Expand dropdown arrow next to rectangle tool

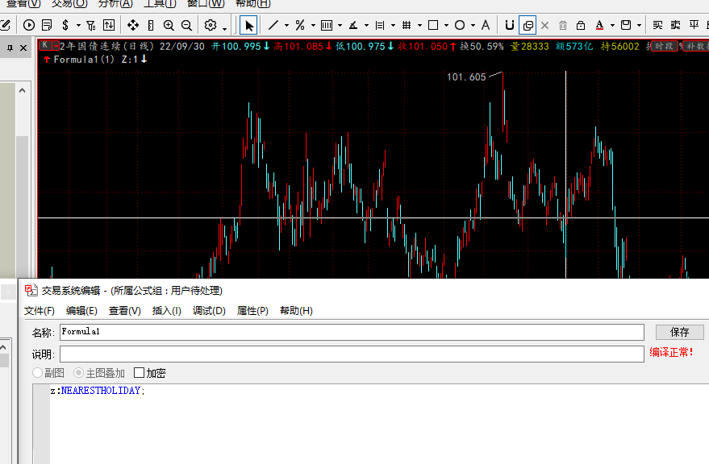(446, 26)
